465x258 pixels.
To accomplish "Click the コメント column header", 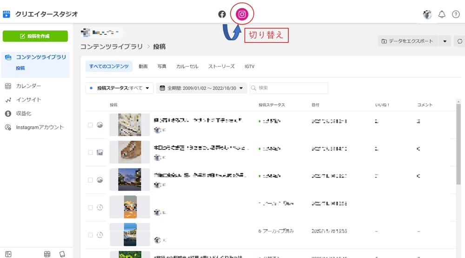I will tap(425, 105).
